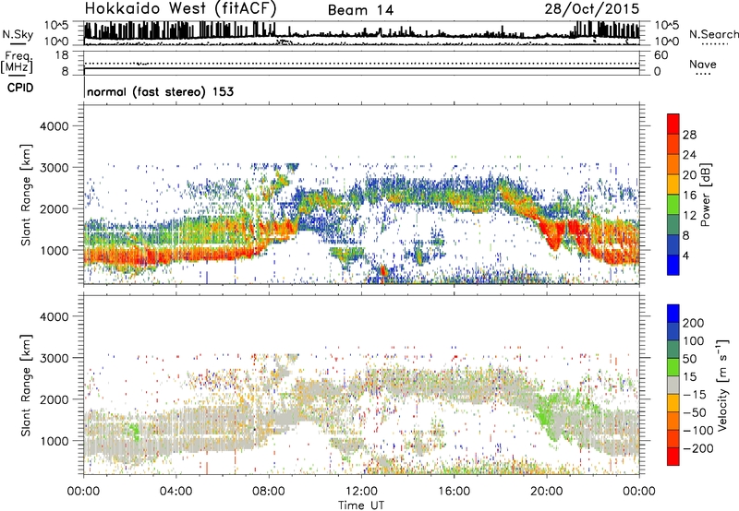Click the date "28/Oct/2015"

point(592,9)
